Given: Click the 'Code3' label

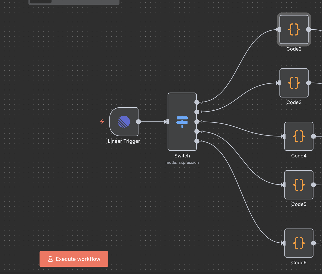Looking at the screenshot, I should pos(294,102).
